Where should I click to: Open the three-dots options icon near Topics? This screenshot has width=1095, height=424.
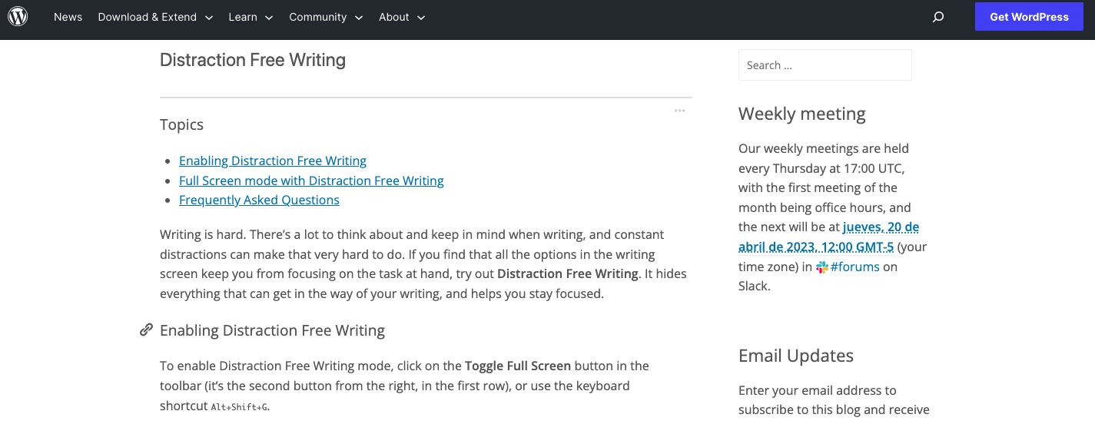point(679,111)
